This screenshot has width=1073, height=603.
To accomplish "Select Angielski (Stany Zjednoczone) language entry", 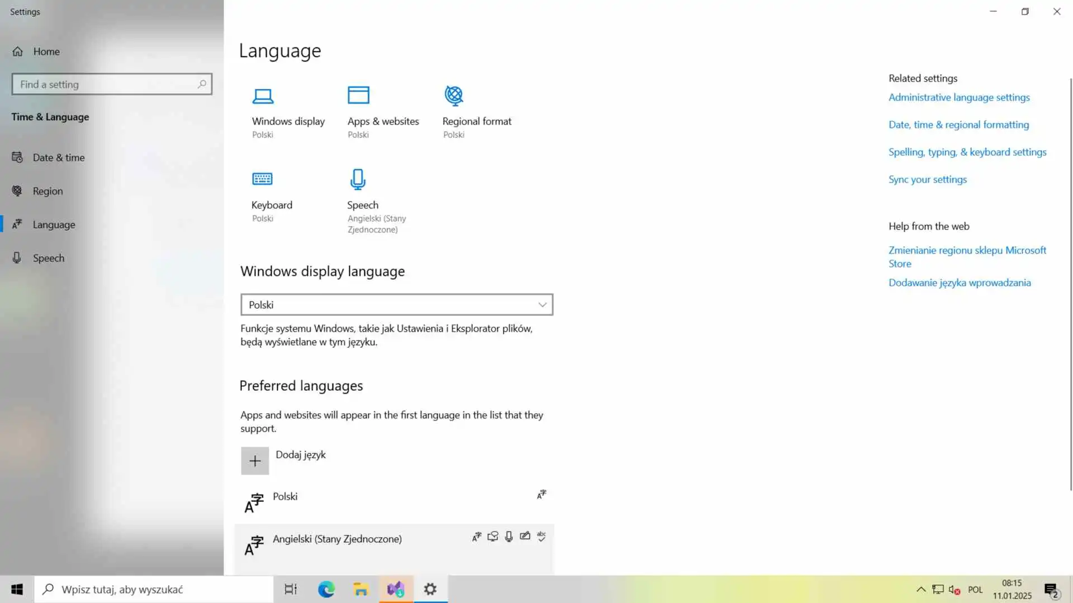I will (x=337, y=539).
